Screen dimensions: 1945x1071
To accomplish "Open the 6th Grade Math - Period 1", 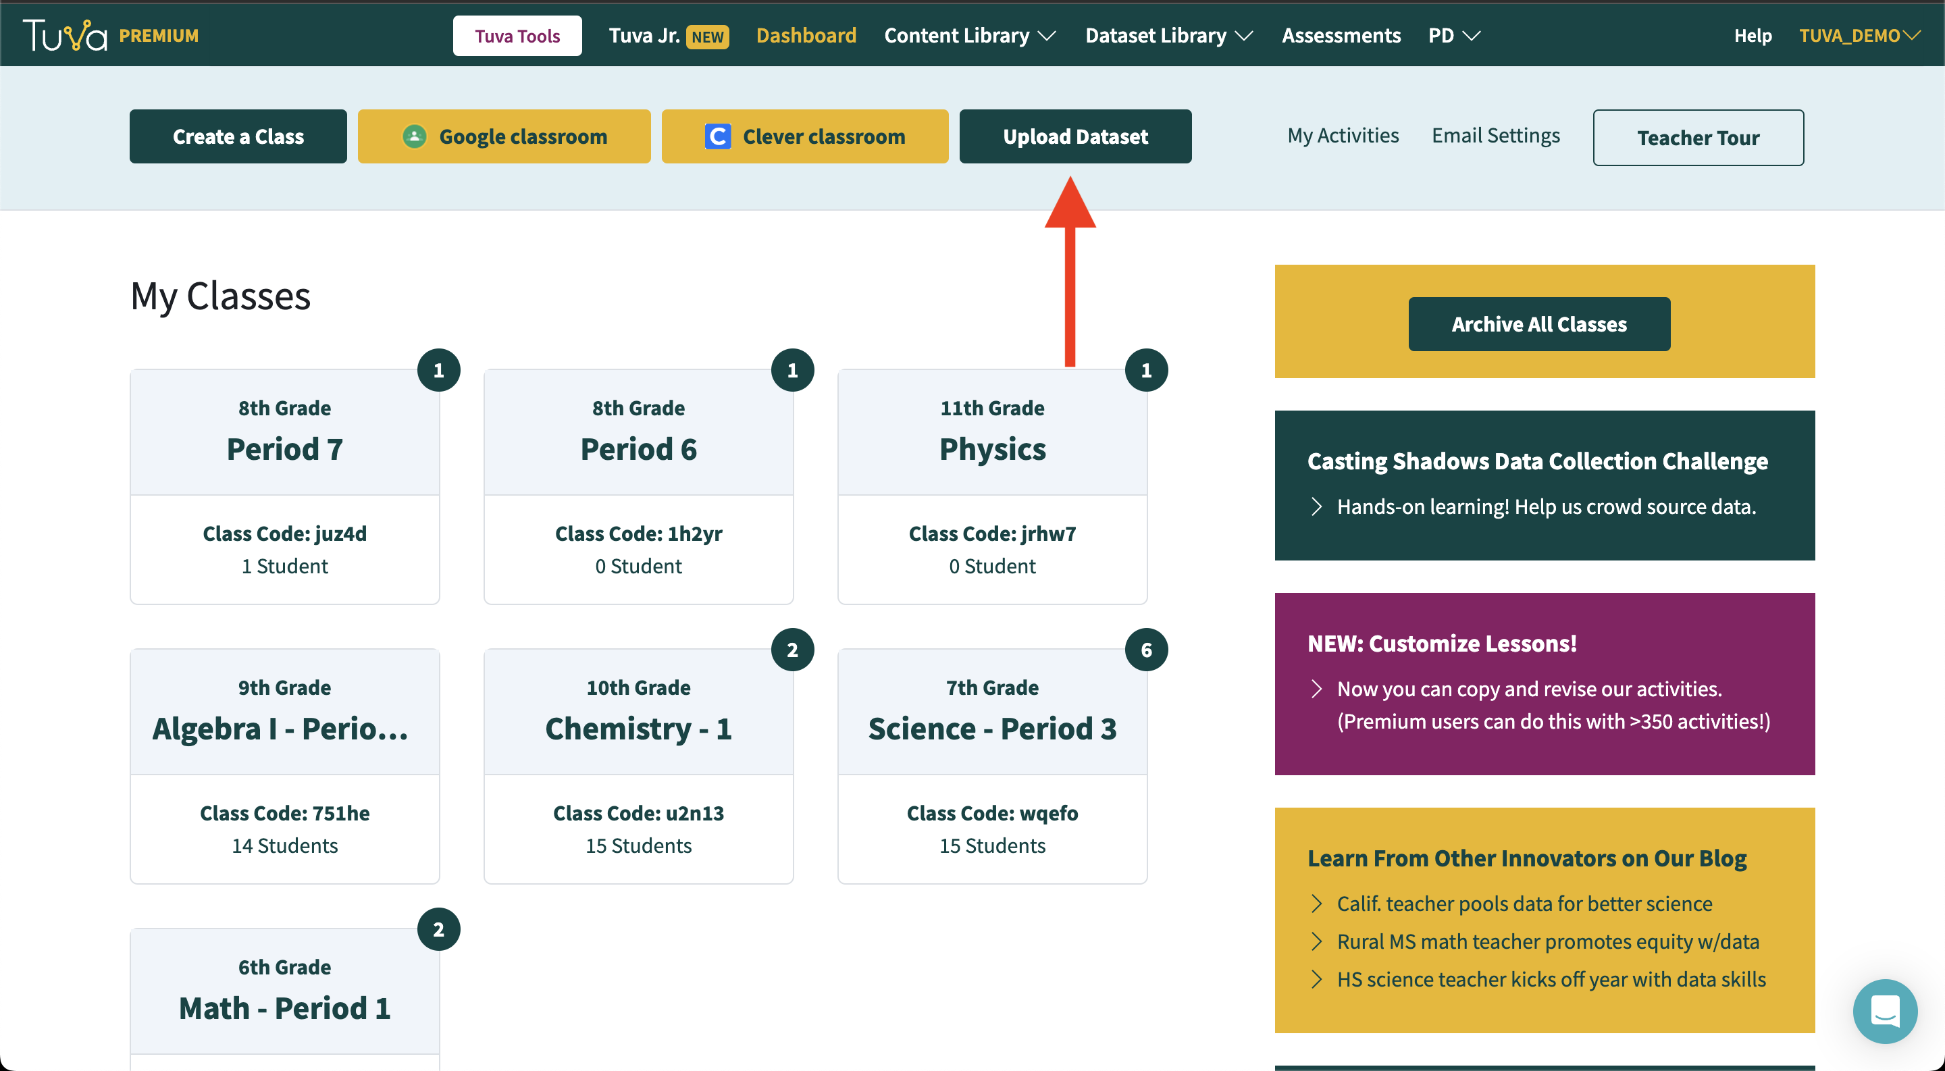I will (284, 999).
